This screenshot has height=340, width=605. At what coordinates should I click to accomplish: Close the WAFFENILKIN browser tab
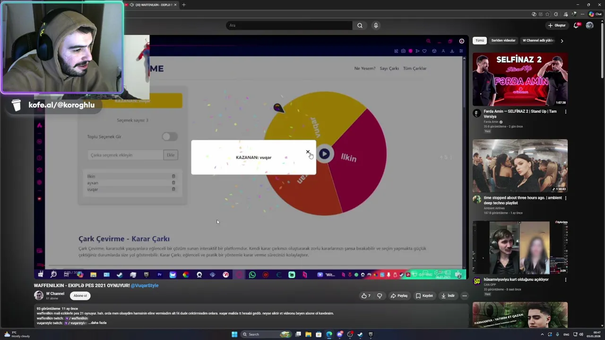pyautogui.click(x=175, y=5)
